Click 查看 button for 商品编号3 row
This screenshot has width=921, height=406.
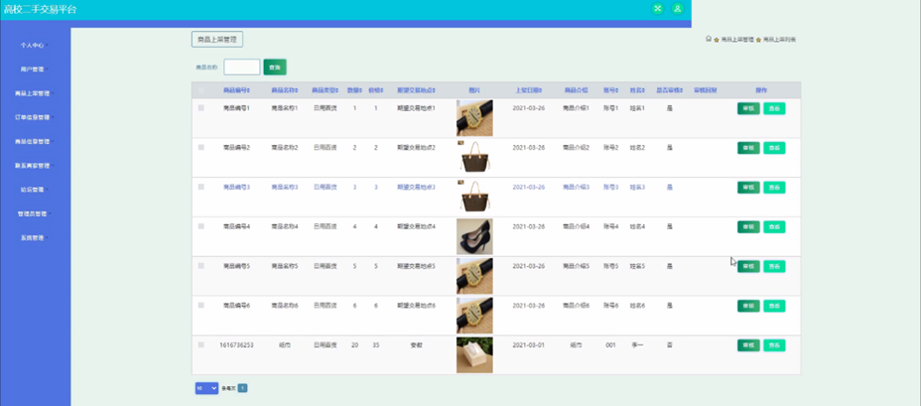[774, 187]
